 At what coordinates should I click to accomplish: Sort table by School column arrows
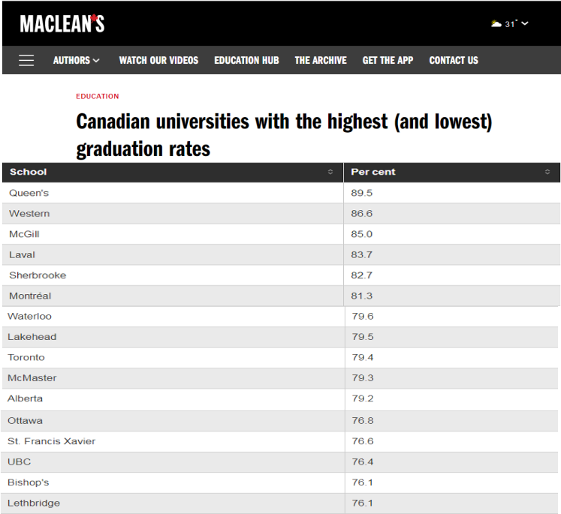pyautogui.click(x=330, y=173)
